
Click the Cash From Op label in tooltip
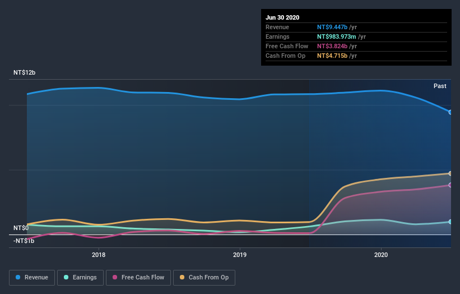pos(285,56)
